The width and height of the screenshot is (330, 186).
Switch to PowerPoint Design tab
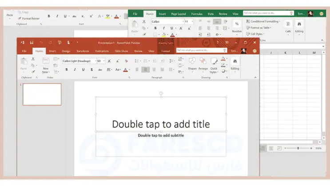(x=66, y=51)
